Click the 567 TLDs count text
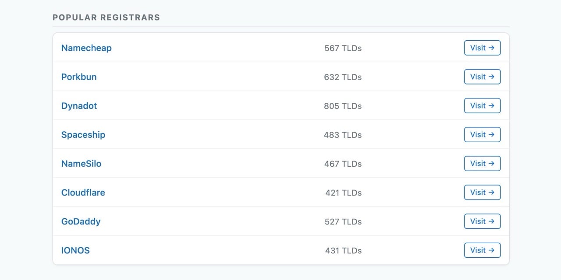561x280 pixels. tap(343, 48)
